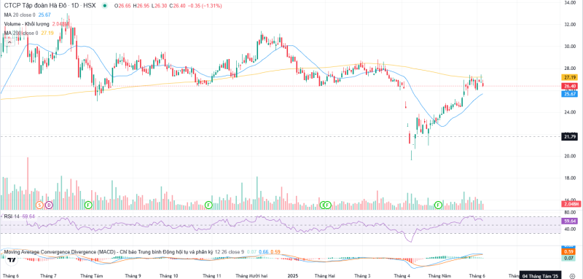The height and width of the screenshot is (279, 583).
Task: Click the orange S split marker icon
Action: click(39, 205)
